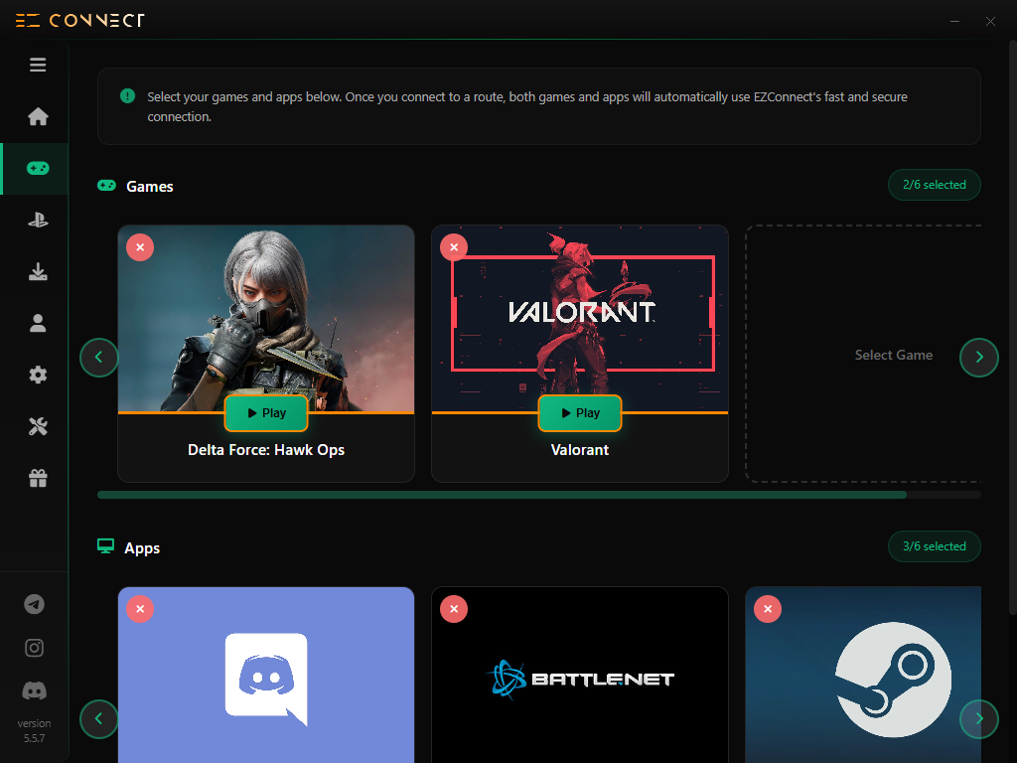Close the EZ Connect window
The image size is (1017, 763).
pos(990,22)
